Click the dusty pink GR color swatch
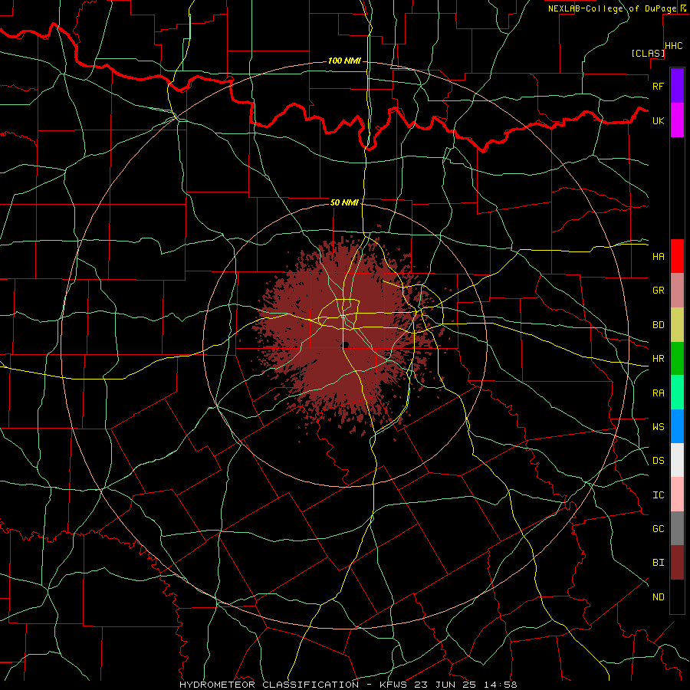This screenshot has height=690, width=690. (677, 291)
